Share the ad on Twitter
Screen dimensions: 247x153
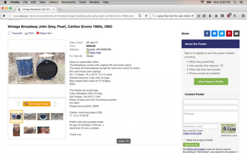pyautogui.click(x=222, y=34)
